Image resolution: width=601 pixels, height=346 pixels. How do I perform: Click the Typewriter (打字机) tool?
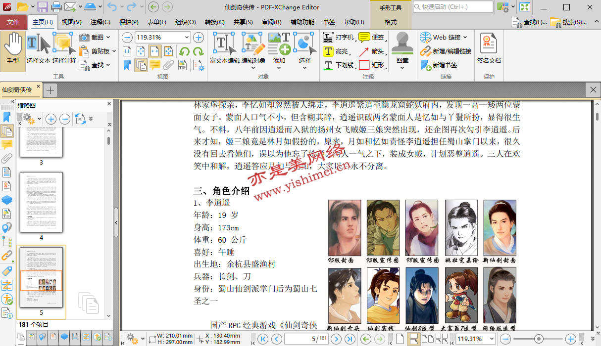[339, 37]
